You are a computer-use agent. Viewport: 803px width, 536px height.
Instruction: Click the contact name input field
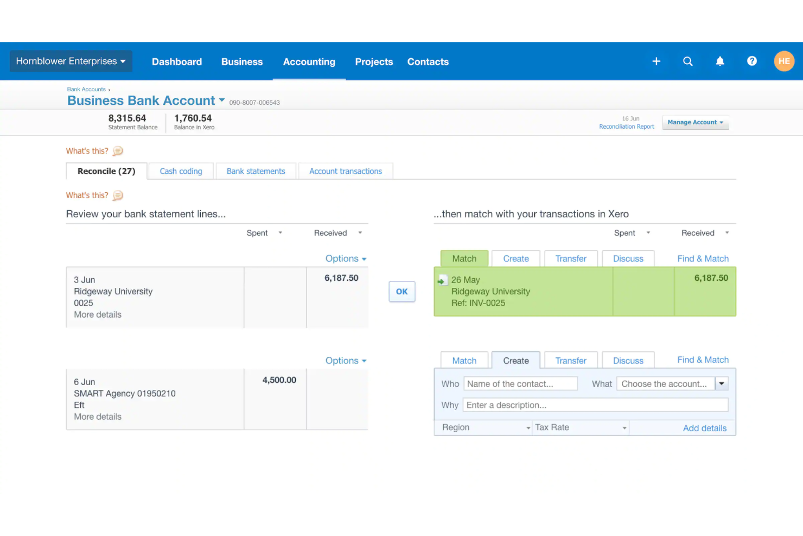[520, 383]
